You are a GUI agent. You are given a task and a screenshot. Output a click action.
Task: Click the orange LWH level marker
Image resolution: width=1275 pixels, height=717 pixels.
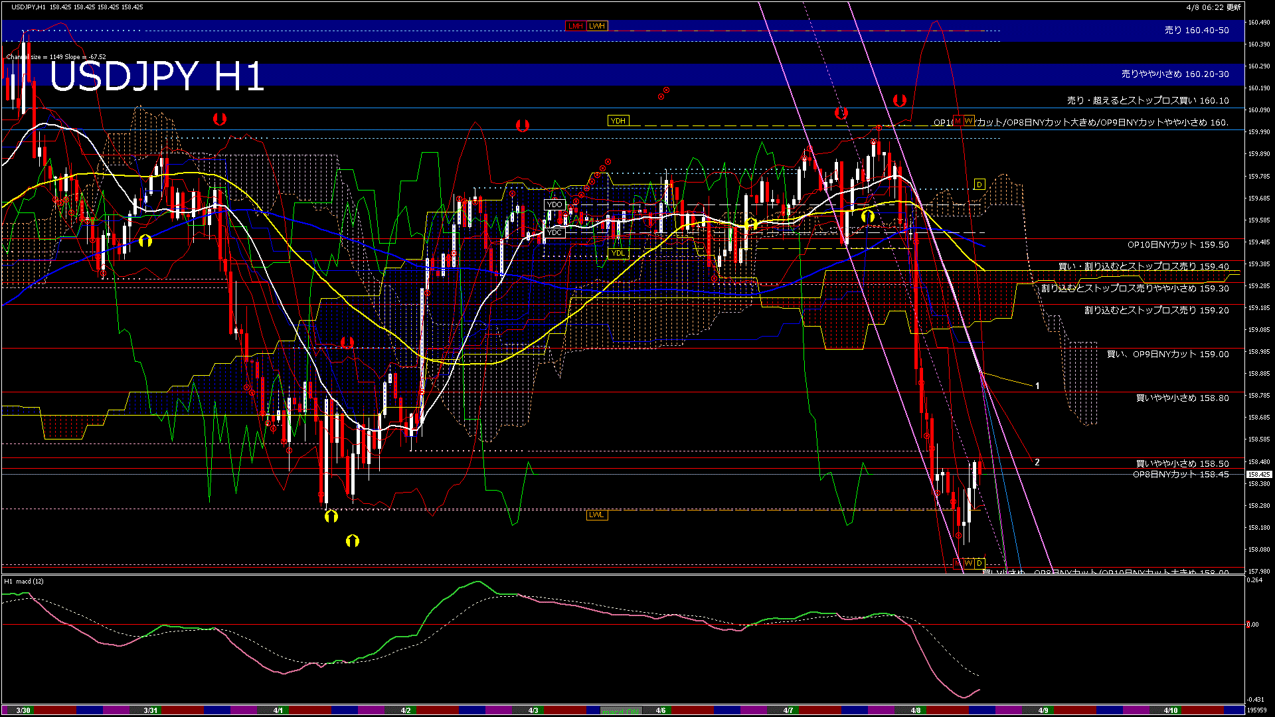597,26
